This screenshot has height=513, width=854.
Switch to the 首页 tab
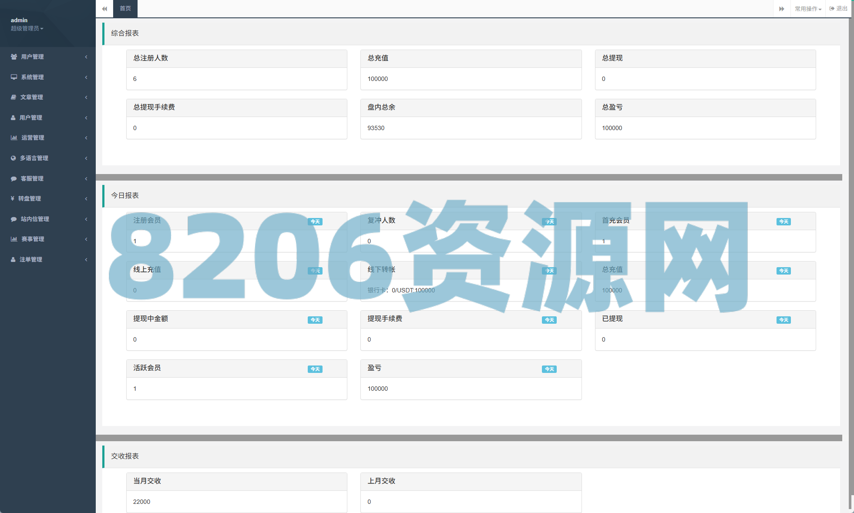click(125, 9)
